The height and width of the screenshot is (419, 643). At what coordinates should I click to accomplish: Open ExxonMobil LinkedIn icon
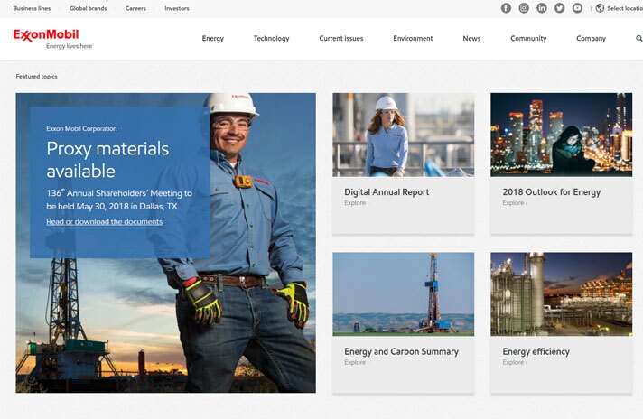[542, 8]
